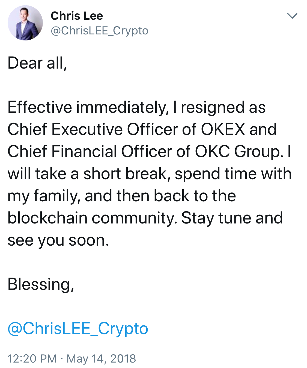Tap the 'Dear all,' greeting line
The width and height of the screenshot is (307, 368).
[x=37, y=63]
